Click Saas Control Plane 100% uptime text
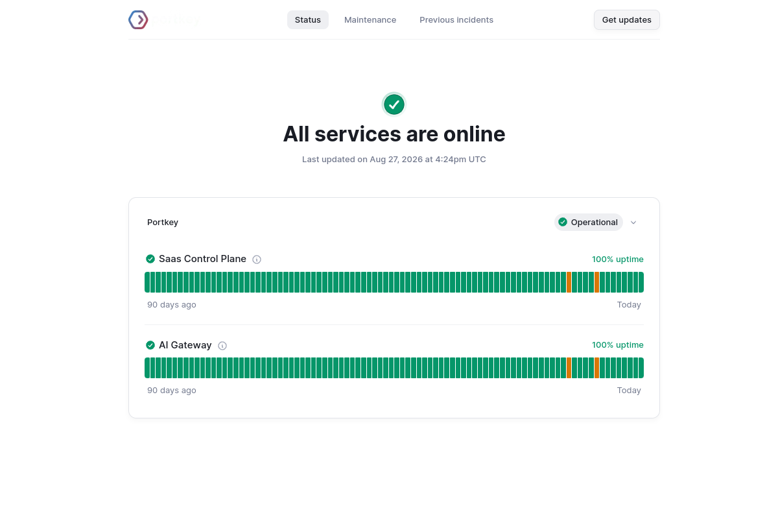Screen dimensions: 778x519 (618, 259)
